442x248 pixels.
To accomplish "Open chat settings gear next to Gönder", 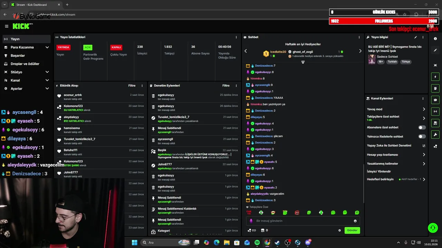I will pyautogui.click(x=339, y=230).
